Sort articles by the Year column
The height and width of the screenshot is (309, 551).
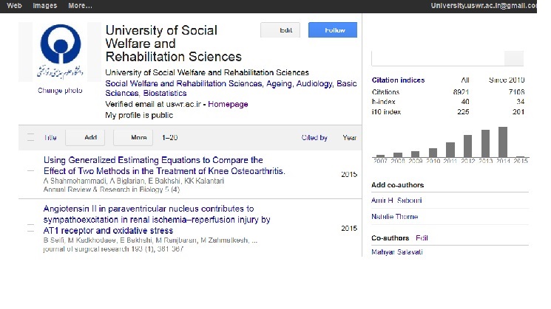(349, 137)
